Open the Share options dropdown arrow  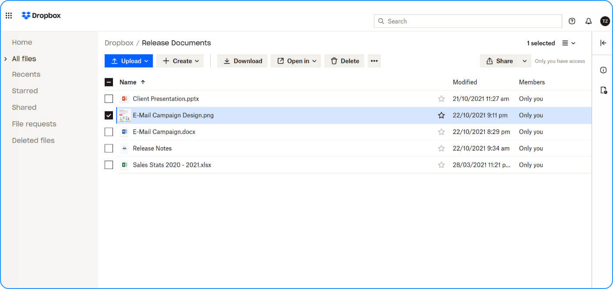[525, 61]
